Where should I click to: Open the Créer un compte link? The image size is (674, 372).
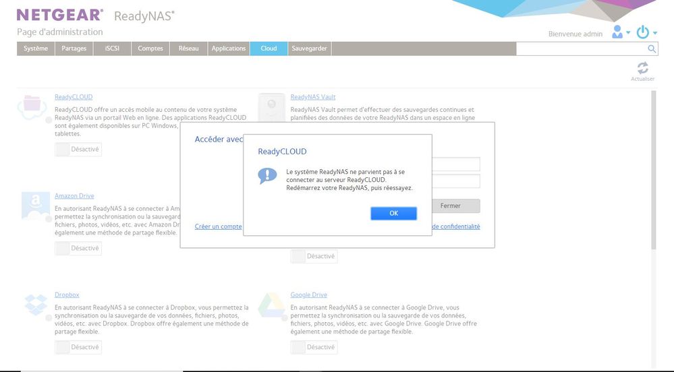219,226
